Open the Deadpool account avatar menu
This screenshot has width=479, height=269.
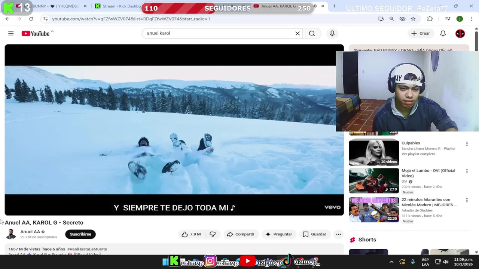pos(460,33)
